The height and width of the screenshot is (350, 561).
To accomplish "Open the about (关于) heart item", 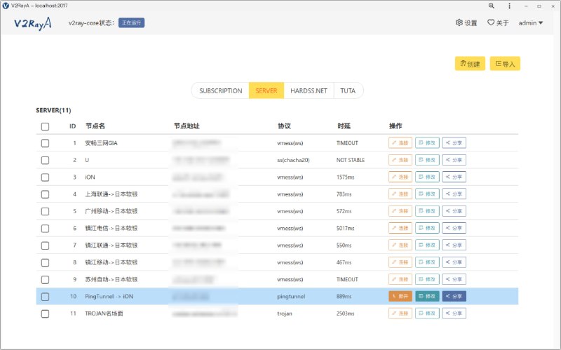I will click(498, 23).
